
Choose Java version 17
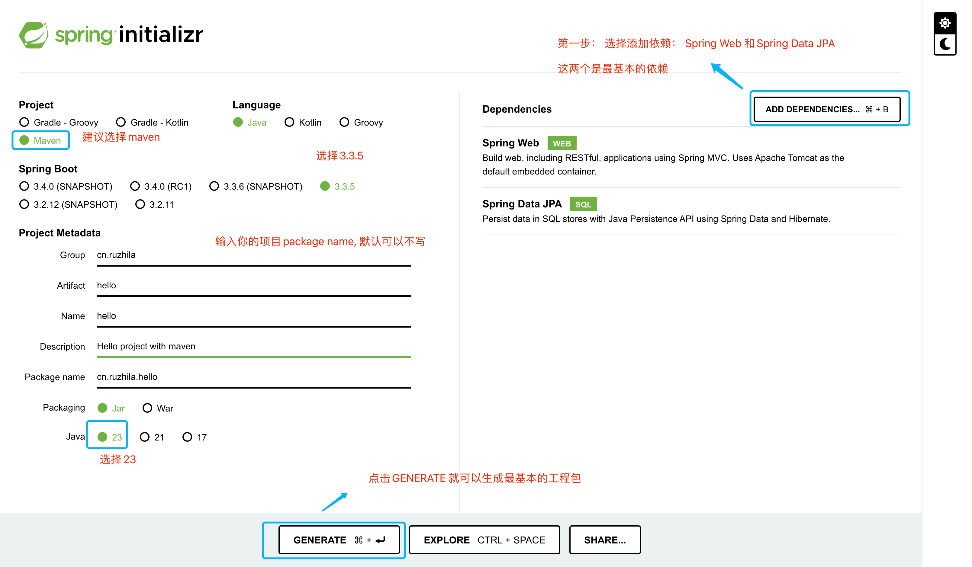click(x=195, y=437)
